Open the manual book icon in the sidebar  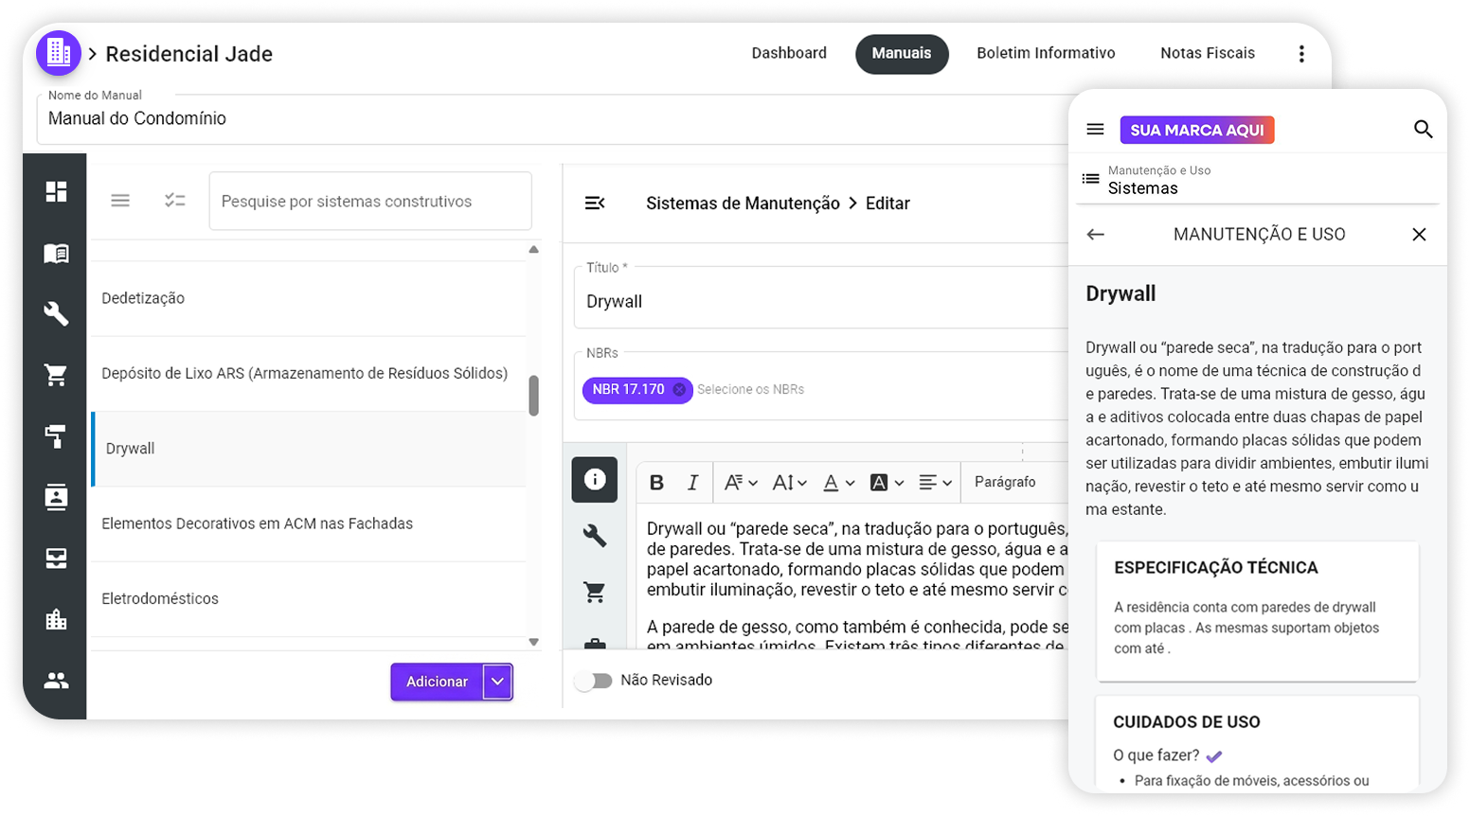click(x=57, y=253)
